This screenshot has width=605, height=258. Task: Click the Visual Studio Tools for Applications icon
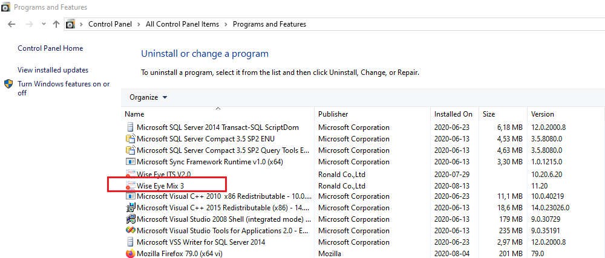[x=130, y=231]
